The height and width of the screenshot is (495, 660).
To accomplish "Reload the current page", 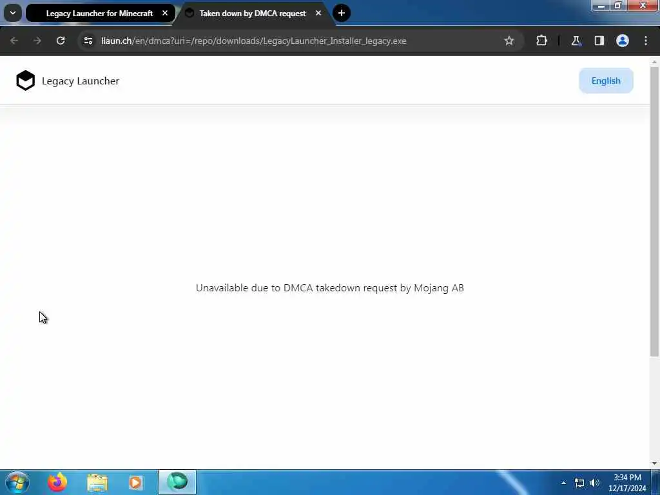I will (x=61, y=41).
